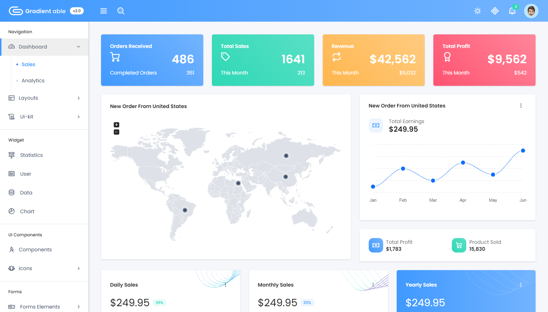Open the Chart widget page
This screenshot has height=312, width=548.
(27, 211)
